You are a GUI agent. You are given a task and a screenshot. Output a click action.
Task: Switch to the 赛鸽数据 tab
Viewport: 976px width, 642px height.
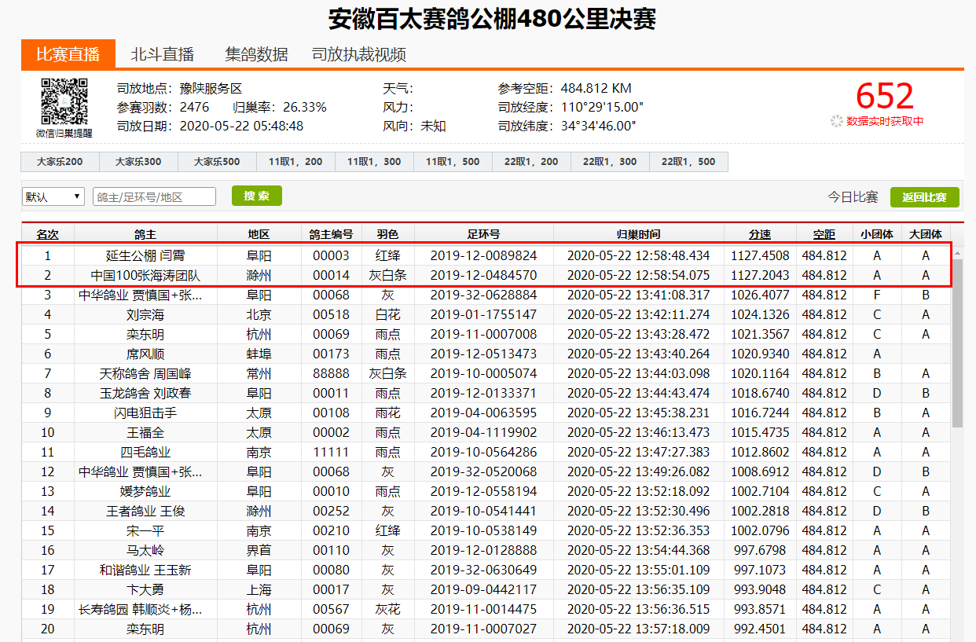coord(256,54)
